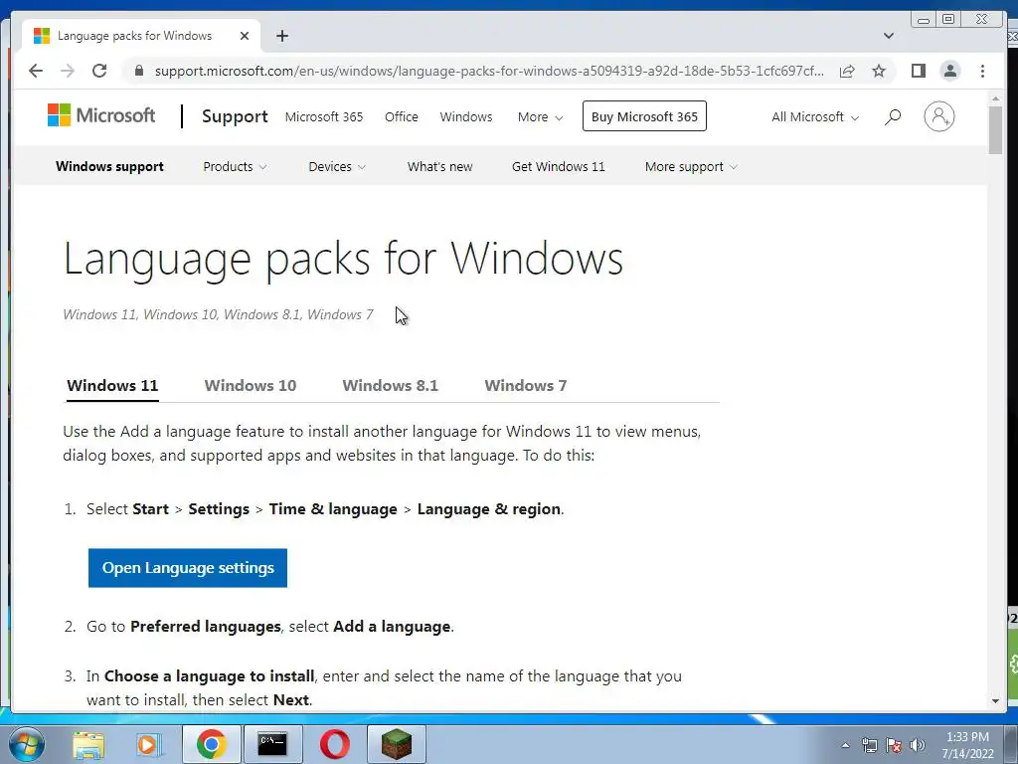Expand the All Microsoft menu
Screen dimensions: 1018x764
coord(815,117)
